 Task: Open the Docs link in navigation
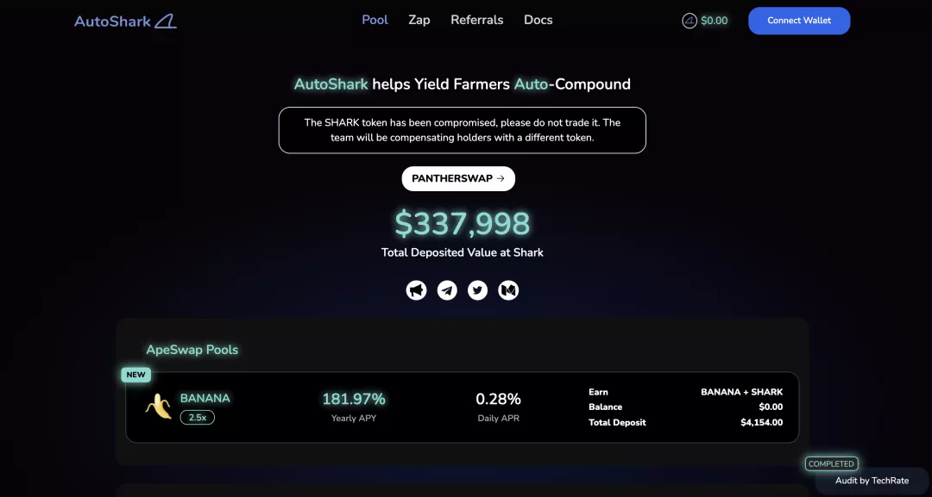point(538,20)
